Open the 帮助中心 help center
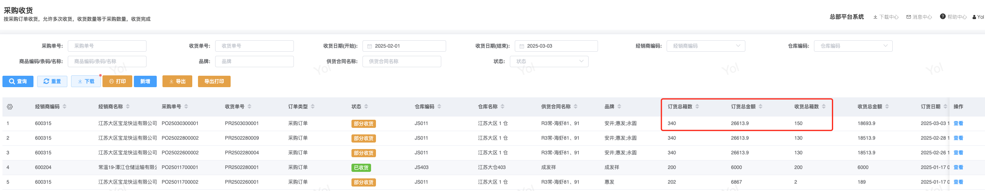 [953, 17]
